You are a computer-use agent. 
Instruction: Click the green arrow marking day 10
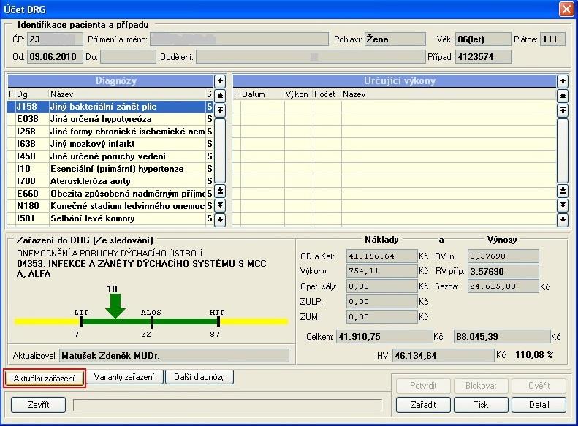click(x=115, y=306)
